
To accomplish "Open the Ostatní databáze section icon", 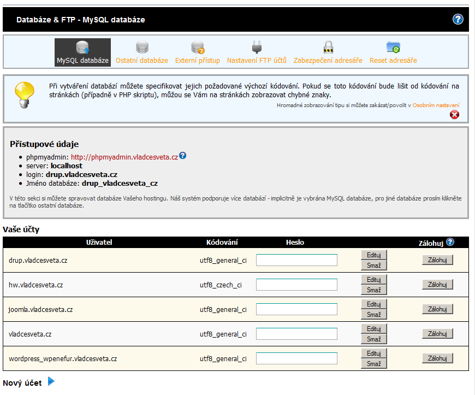I will (141, 46).
